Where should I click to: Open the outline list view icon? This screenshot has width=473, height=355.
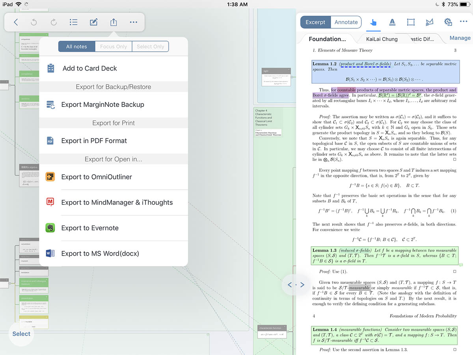[x=73, y=22]
